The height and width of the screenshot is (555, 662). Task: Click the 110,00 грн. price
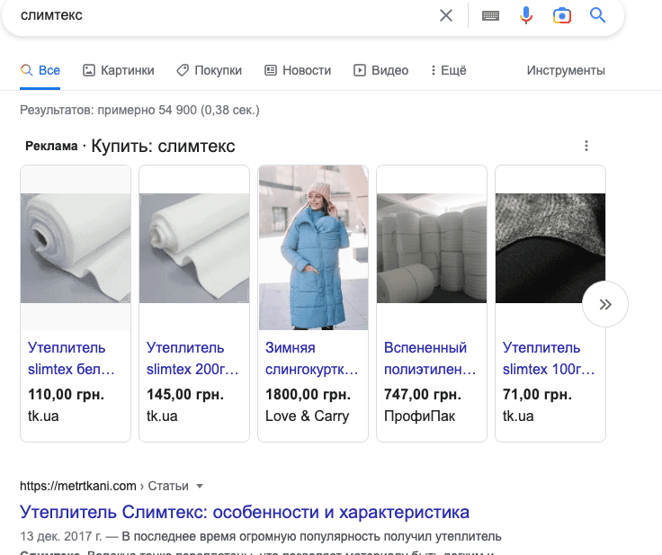[x=66, y=395]
